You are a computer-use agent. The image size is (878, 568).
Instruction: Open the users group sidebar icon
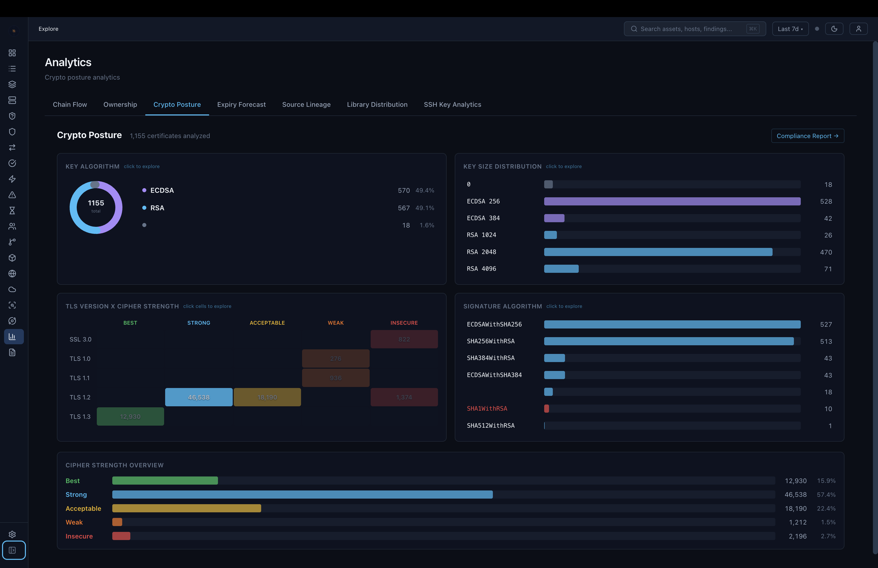pyautogui.click(x=12, y=226)
